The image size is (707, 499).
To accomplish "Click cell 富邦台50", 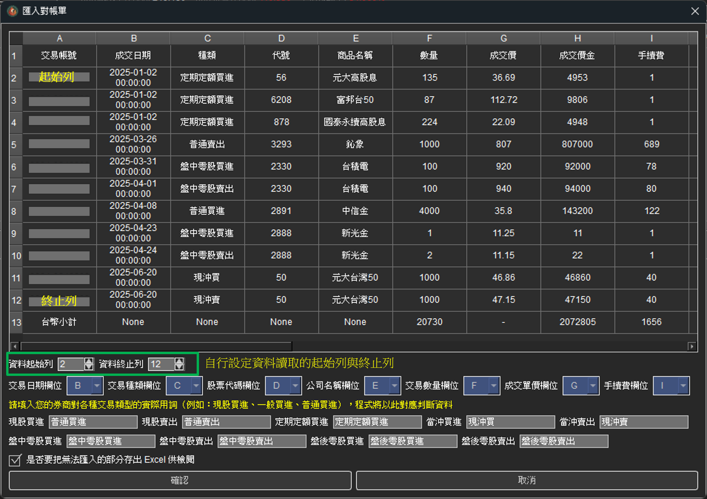I will [355, 100].
